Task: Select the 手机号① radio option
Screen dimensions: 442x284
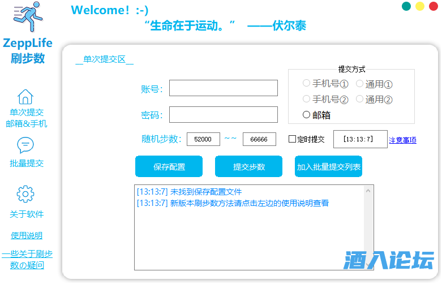Action: click(307, 84)
